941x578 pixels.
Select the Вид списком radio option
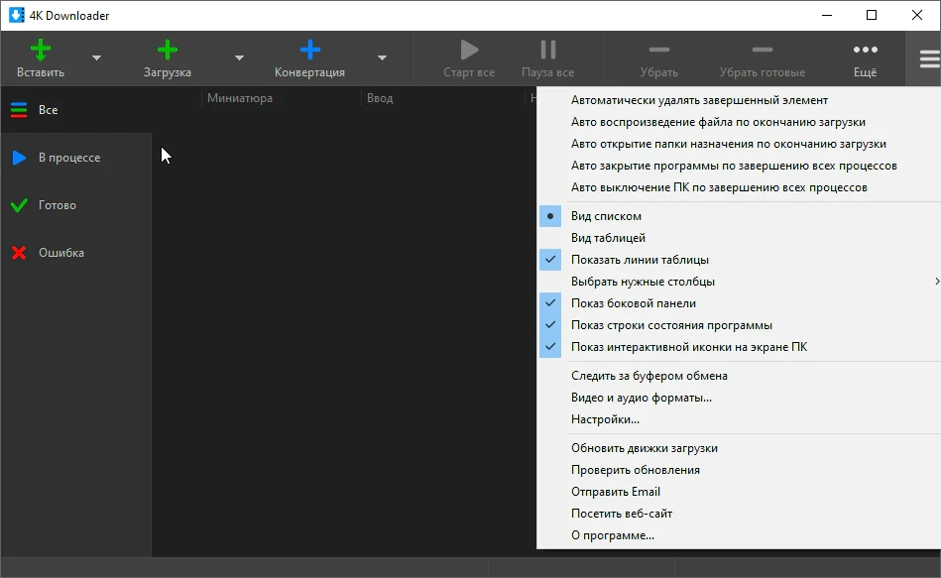pyautogui.click(x=740, y=216)
